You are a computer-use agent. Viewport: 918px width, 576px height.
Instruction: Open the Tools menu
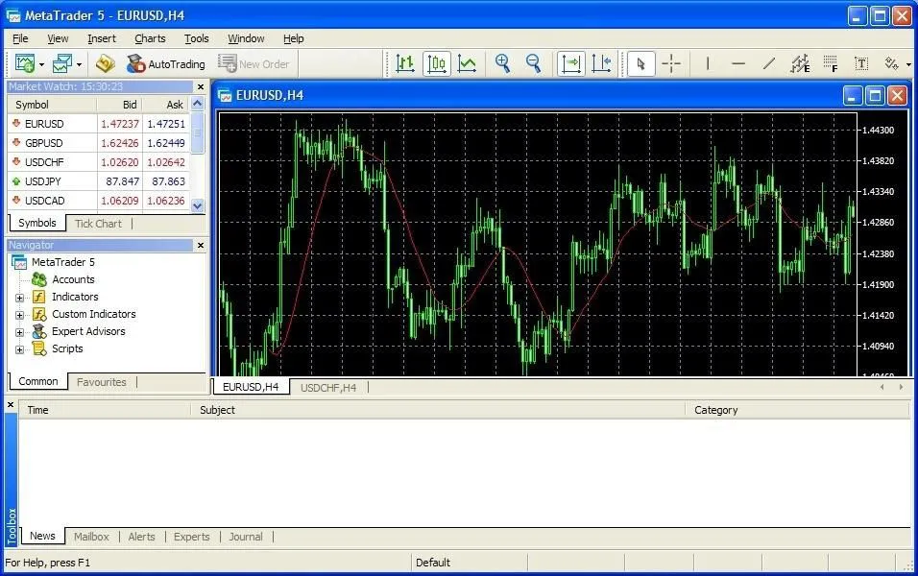(197, 38)
